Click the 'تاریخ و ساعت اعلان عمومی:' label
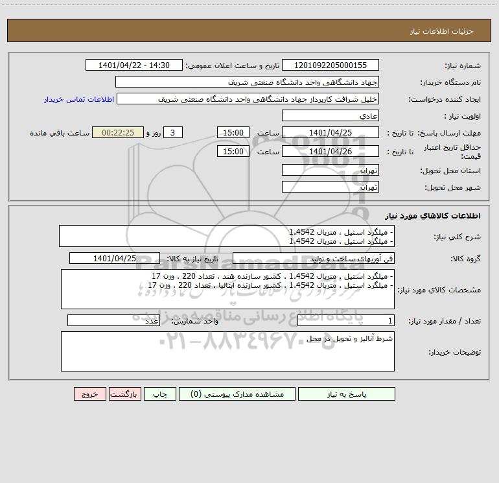The height and width of the screenshot is (483, 499). coord(233,65)
